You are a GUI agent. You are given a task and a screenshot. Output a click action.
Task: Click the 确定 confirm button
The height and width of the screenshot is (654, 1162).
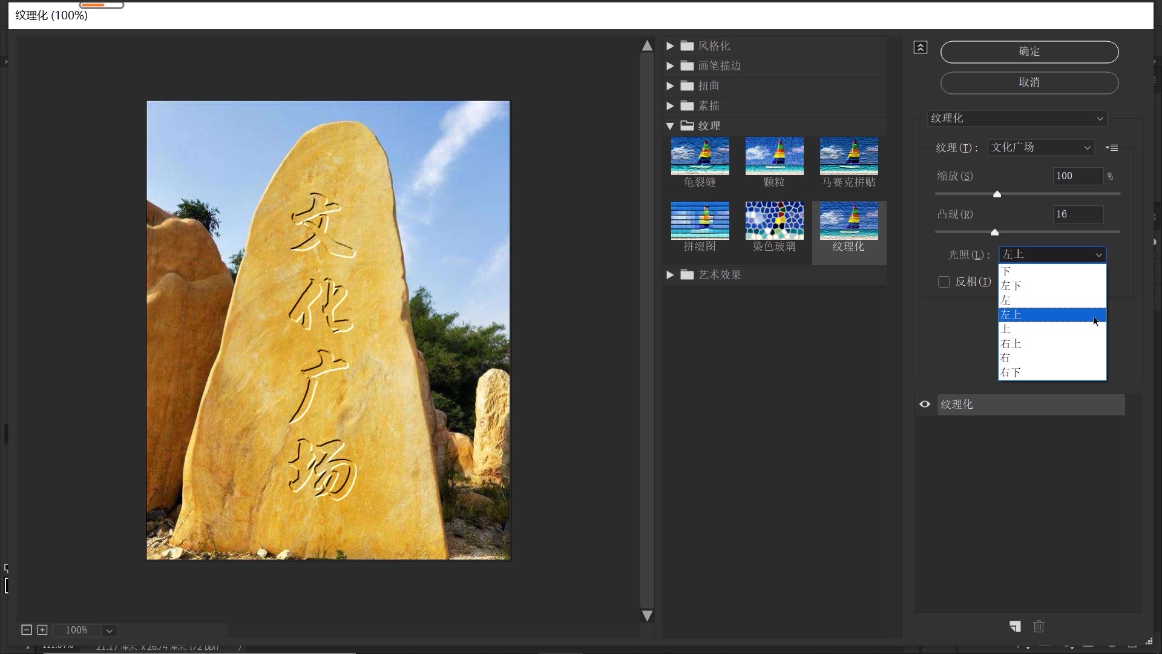1029,52
